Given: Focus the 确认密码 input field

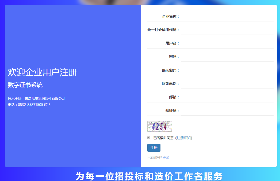Looking at the screenshot, I should (227, 70).
